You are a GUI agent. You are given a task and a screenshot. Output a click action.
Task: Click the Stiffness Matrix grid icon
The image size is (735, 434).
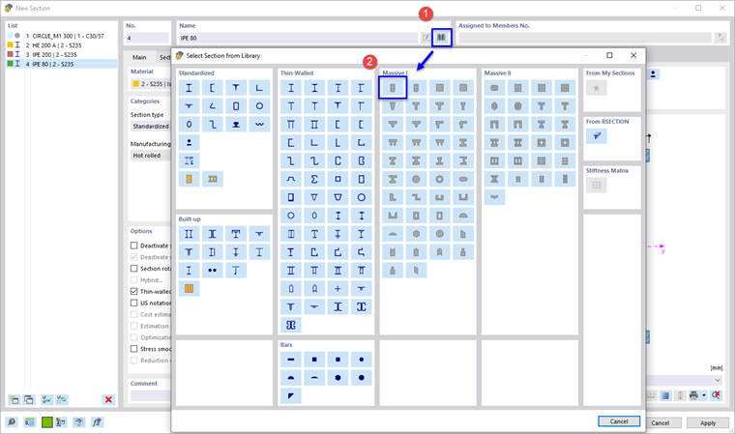[597, 186]
